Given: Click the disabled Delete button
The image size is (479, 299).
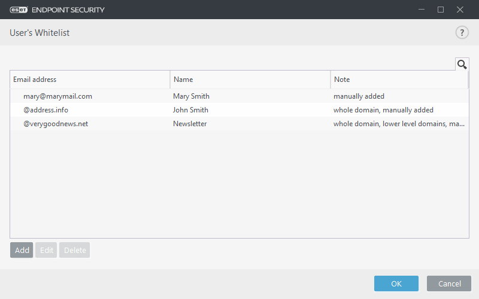Looking at the screenshot, I should coord(74,250).
